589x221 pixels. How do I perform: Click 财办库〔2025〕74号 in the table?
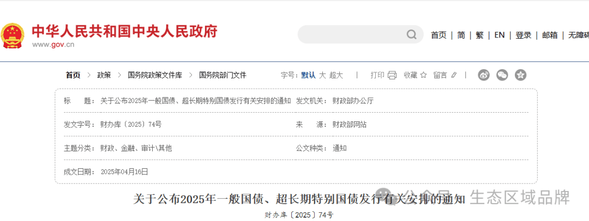click(x=131, y=125)
